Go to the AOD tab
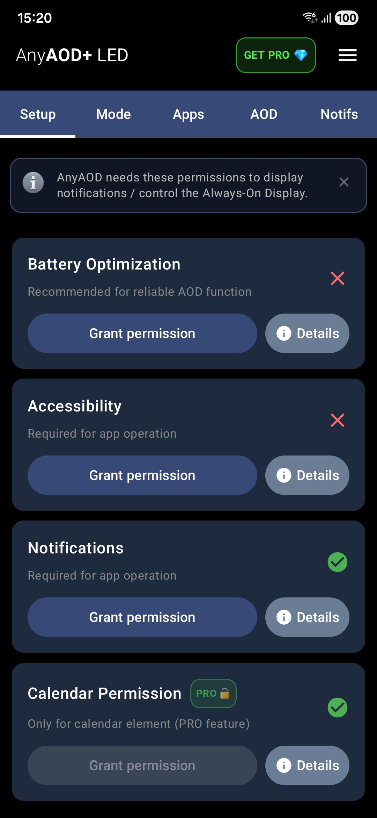The image size is (377, 818). point(264,114)
